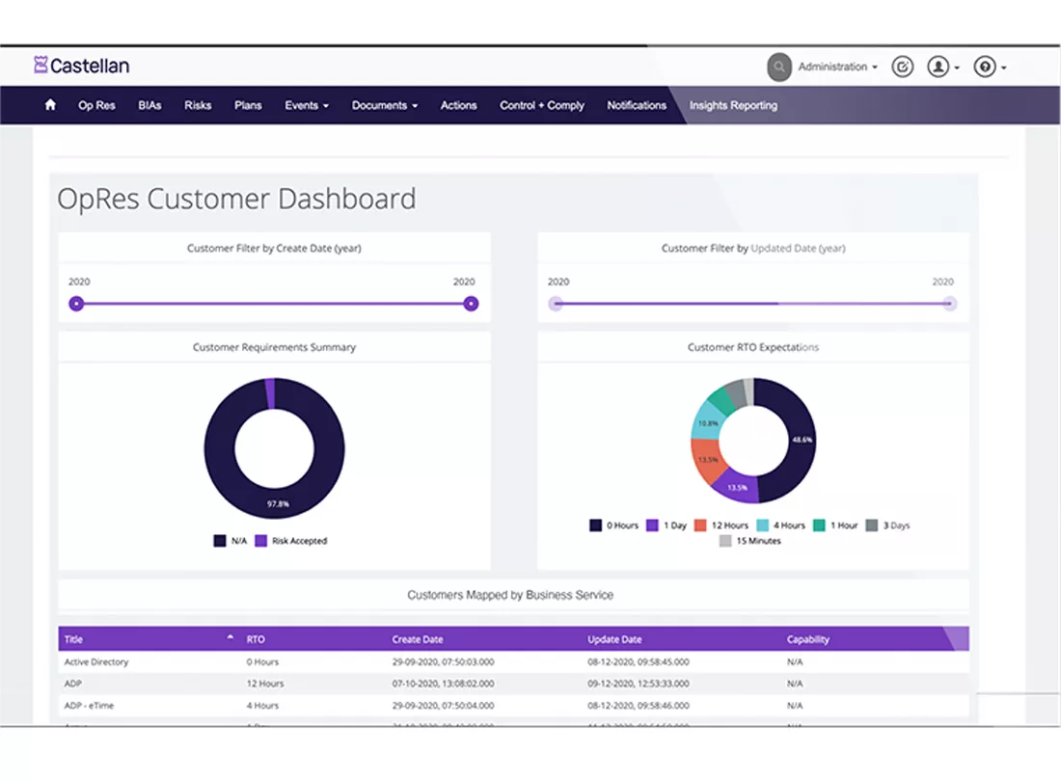The height and width of the screenshot is (781, 1061).
Task: Expand the Administration dropdown
Action: 837,67
